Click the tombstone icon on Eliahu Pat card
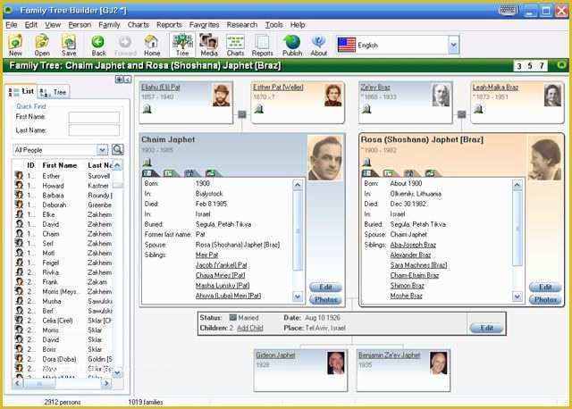572x409 pixels. tap(147, 108)
